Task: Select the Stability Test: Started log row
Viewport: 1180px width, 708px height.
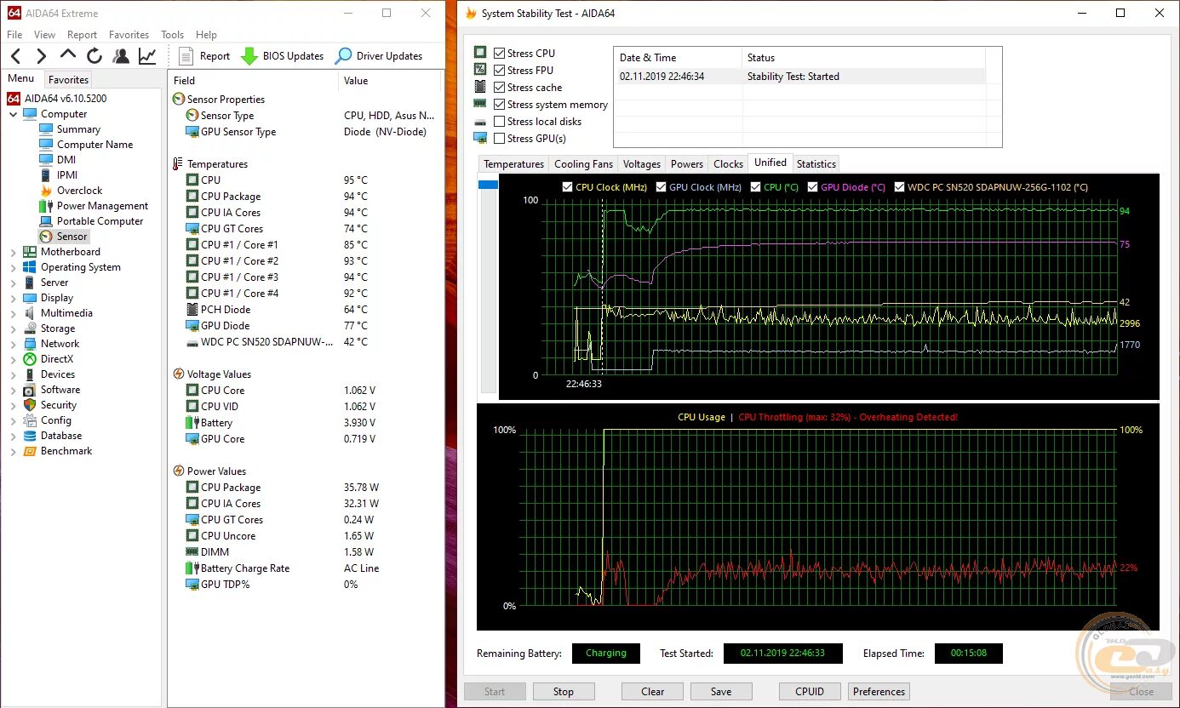Action: pos(799,77)
